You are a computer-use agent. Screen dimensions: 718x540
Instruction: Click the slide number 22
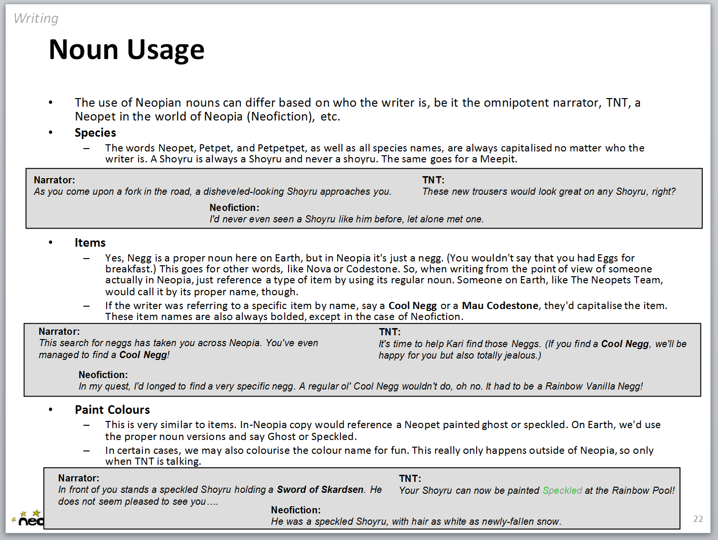pyautogui.click(x=698, y=519)
